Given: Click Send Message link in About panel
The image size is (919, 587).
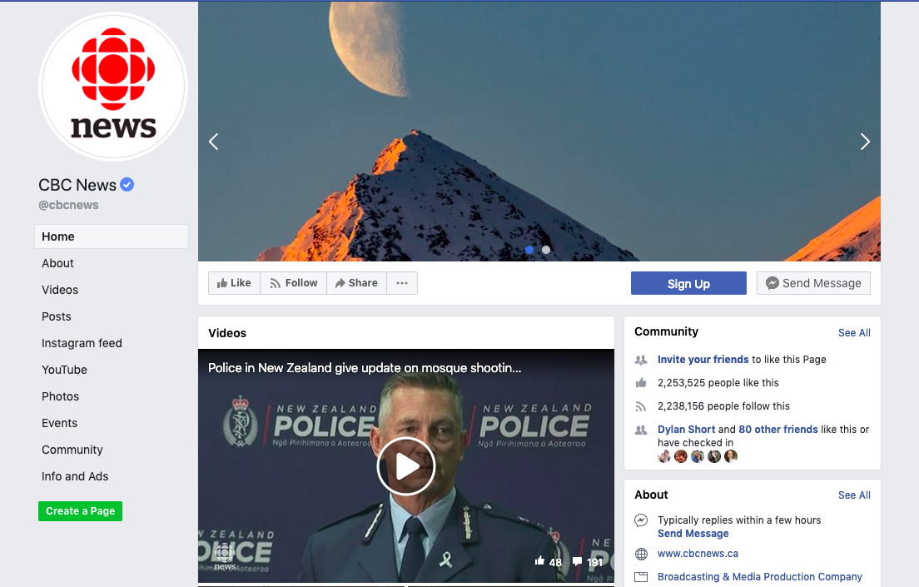Looking at the screenshot, I should [x=693, y=534].
